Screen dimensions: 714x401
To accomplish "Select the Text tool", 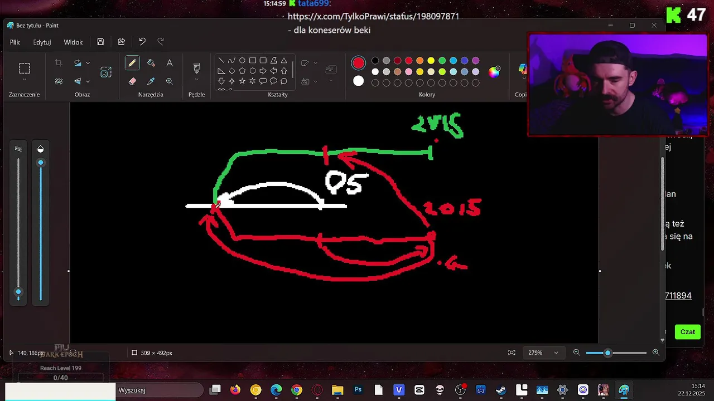I will (170, 63).
